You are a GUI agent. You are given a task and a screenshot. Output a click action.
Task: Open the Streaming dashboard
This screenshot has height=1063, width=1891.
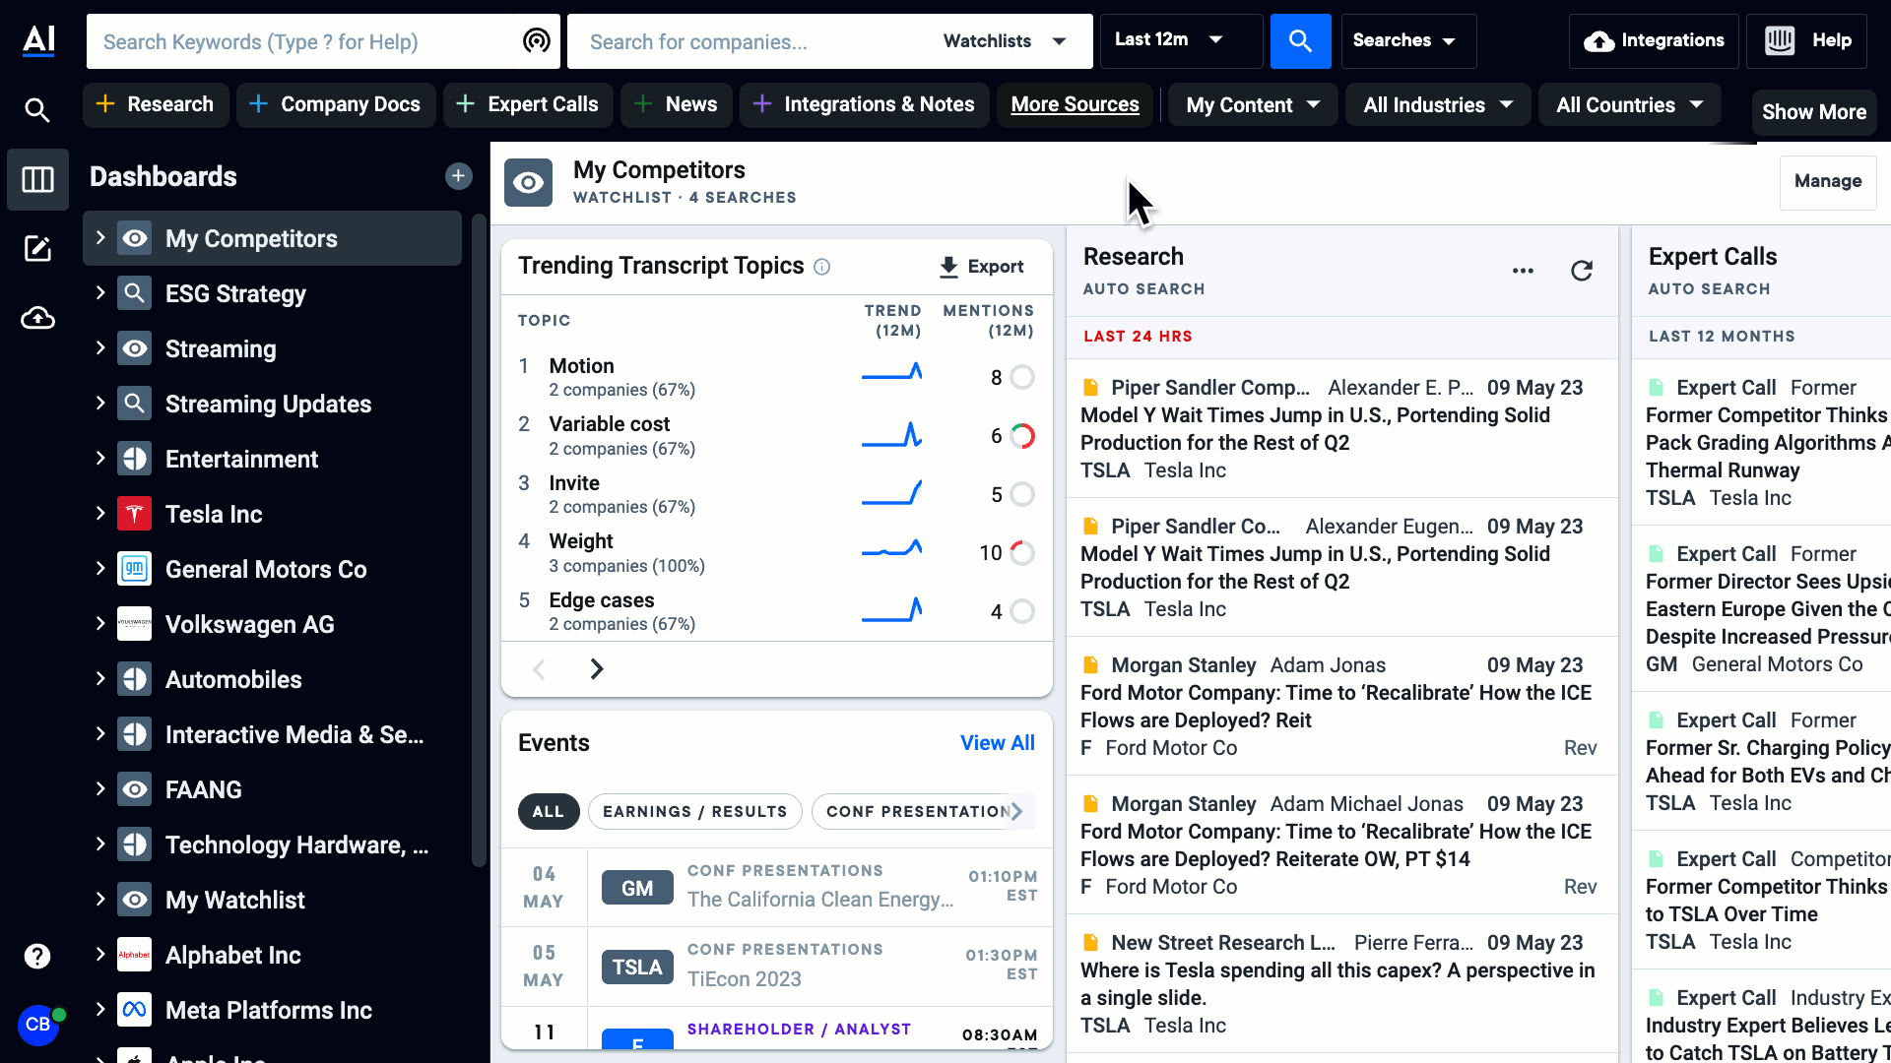pyautogui.click(x=272, y=348)
